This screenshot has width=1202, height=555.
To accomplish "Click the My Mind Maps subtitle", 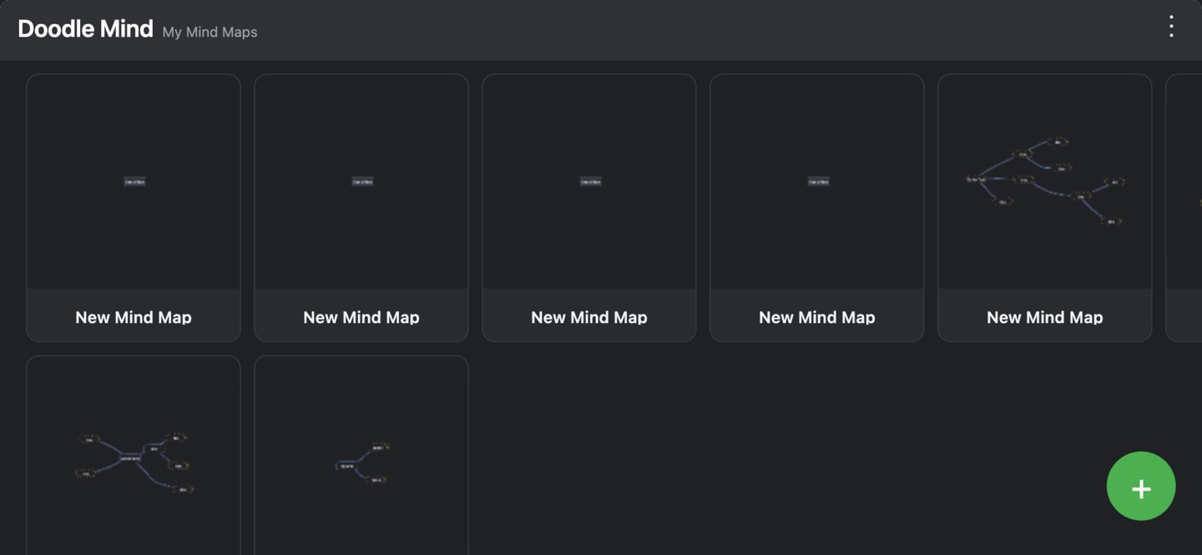I will tap(210, 32).
